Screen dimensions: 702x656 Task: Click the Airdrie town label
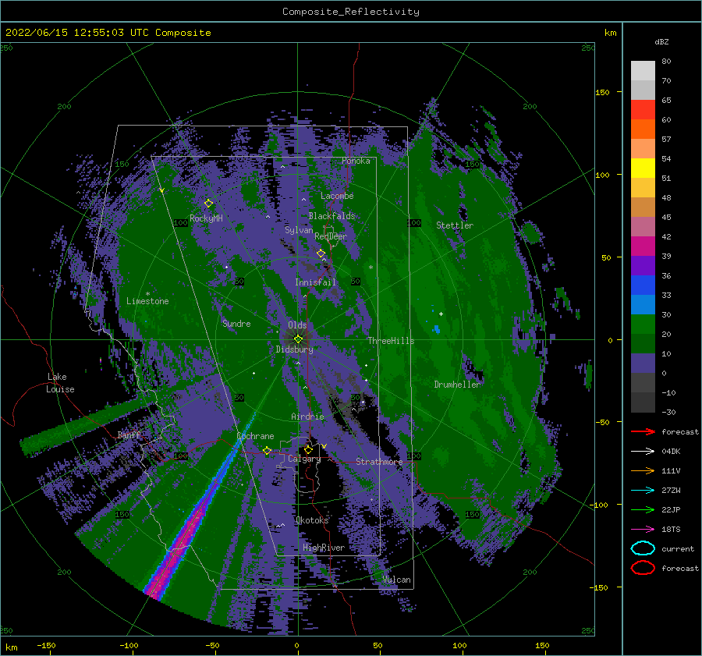(307, 417)
